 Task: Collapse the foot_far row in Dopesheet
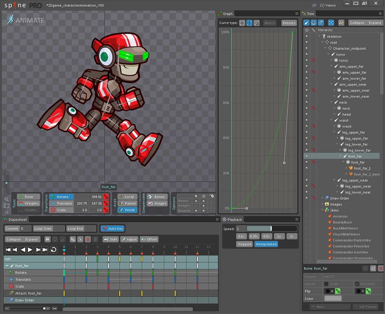7,266
